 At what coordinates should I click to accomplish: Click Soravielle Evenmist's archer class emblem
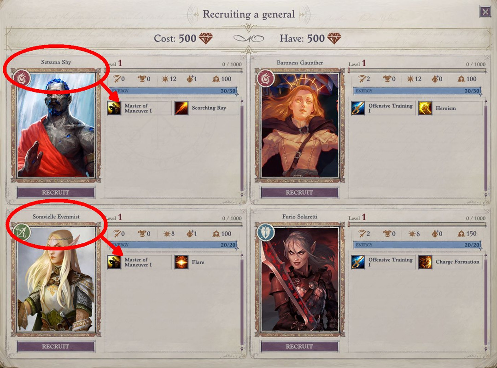22,232
